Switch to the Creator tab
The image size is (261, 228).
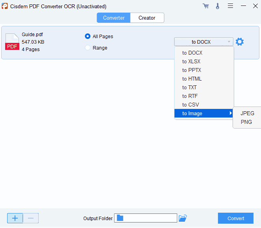pyautogui.click(x=147, y=18)
